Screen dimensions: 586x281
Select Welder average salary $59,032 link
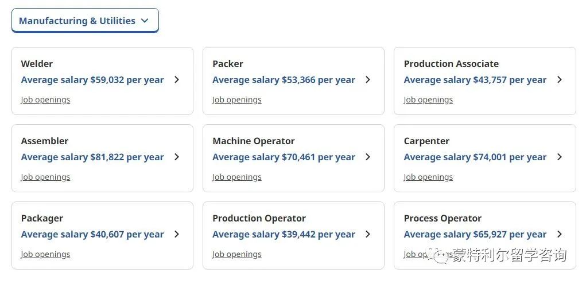click(x=92, y=80)
